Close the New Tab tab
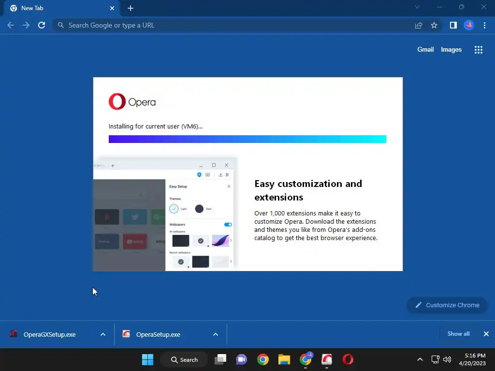The width and height of the screenshot is (495, 371). tap(112, 8)
